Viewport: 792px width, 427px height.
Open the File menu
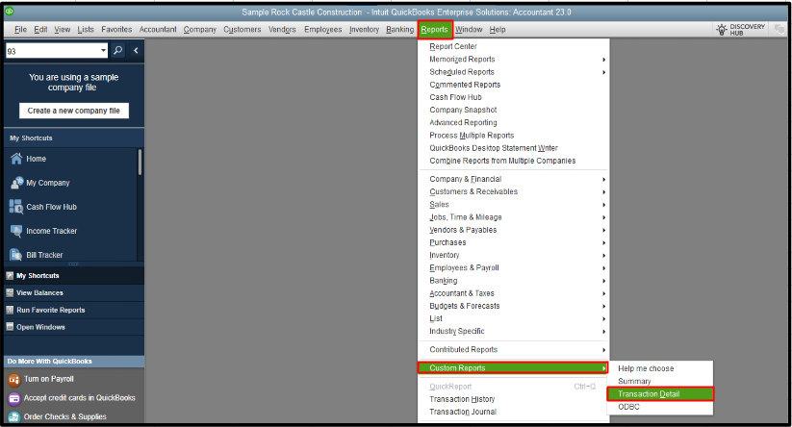point(21,29)
